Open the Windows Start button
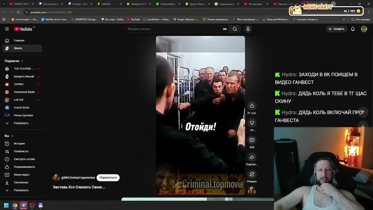This screenshot has width=373, height=210. (6, 206)
